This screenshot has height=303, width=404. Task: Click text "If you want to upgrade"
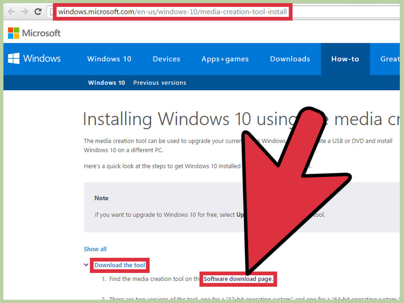(x=124, y=214)
